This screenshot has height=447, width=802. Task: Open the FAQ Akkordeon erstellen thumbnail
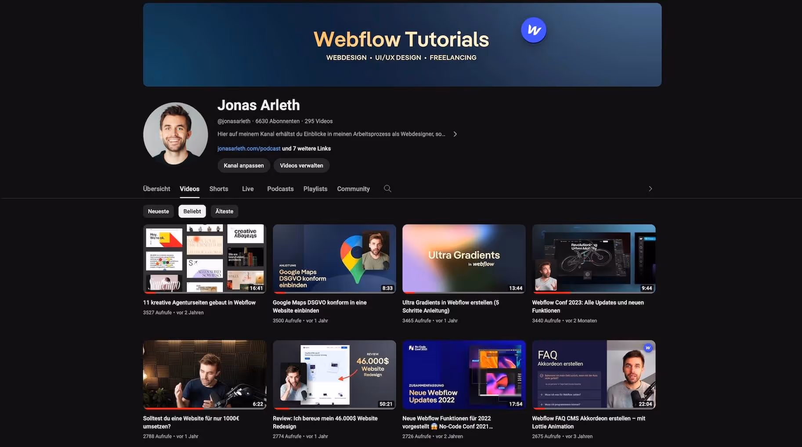[x=594, y=375]
